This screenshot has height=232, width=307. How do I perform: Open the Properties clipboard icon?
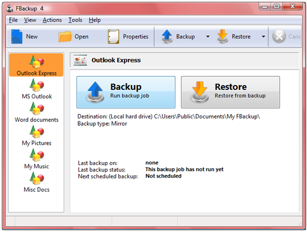tap(113, 36)
